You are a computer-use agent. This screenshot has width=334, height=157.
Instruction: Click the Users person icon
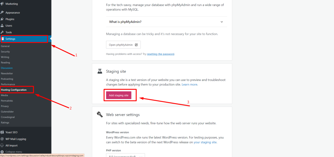tap(2, 26)
